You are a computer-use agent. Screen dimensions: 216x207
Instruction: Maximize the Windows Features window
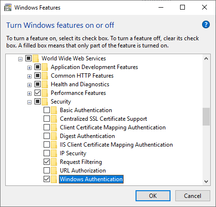click(182, 7)
